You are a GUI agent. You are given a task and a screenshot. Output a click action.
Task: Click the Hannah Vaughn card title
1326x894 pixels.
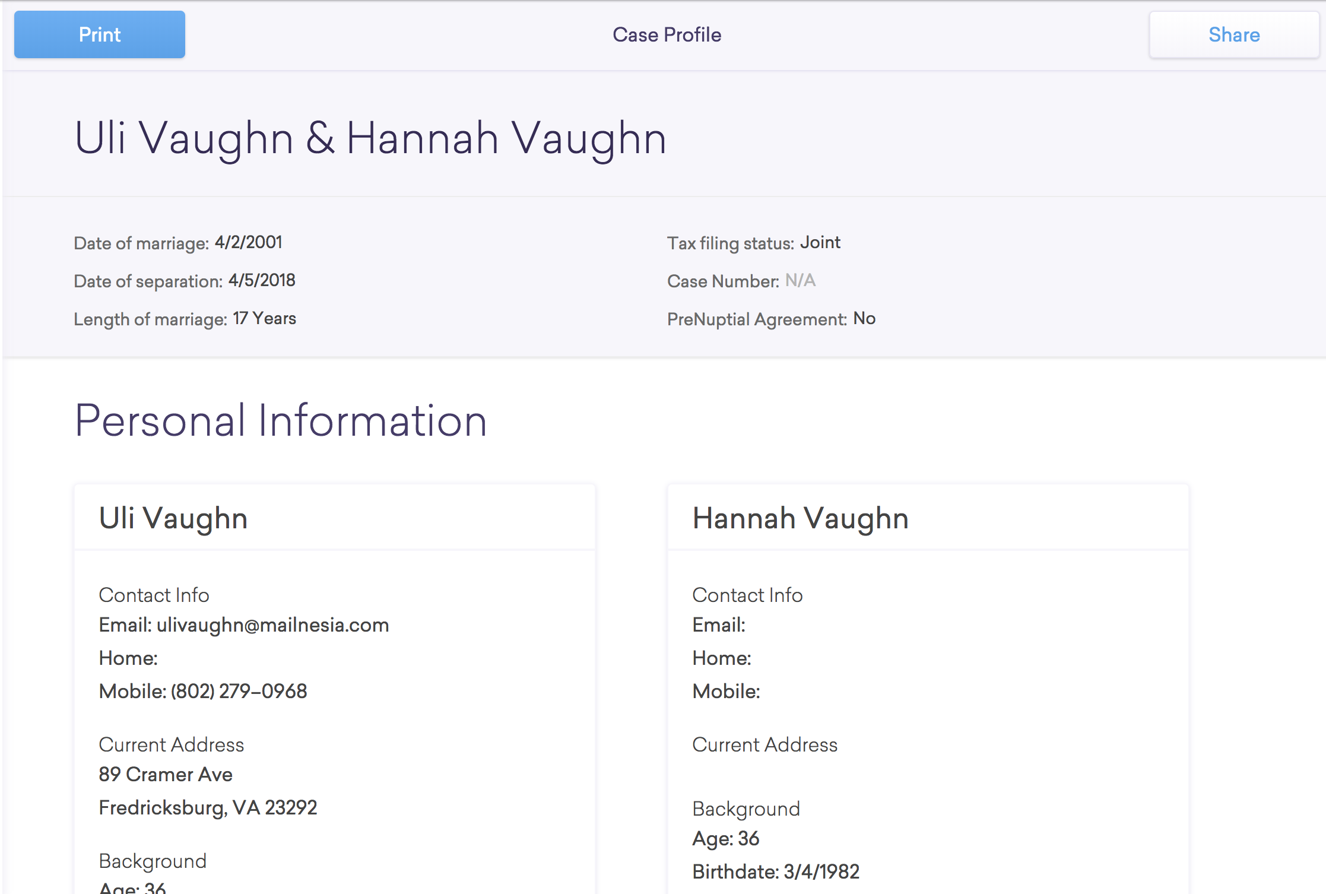800,518
